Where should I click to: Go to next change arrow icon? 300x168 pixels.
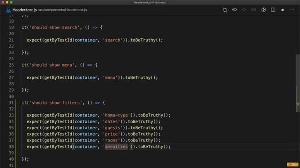click(254, 10)
